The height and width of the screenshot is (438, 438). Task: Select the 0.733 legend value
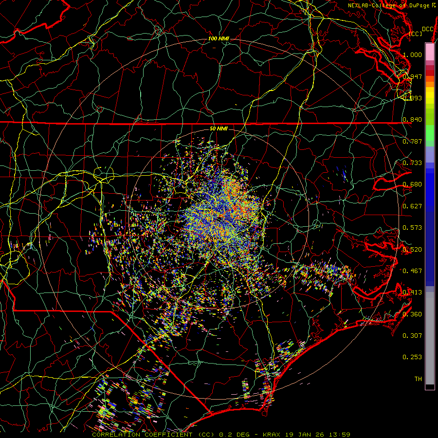[412, 163]
